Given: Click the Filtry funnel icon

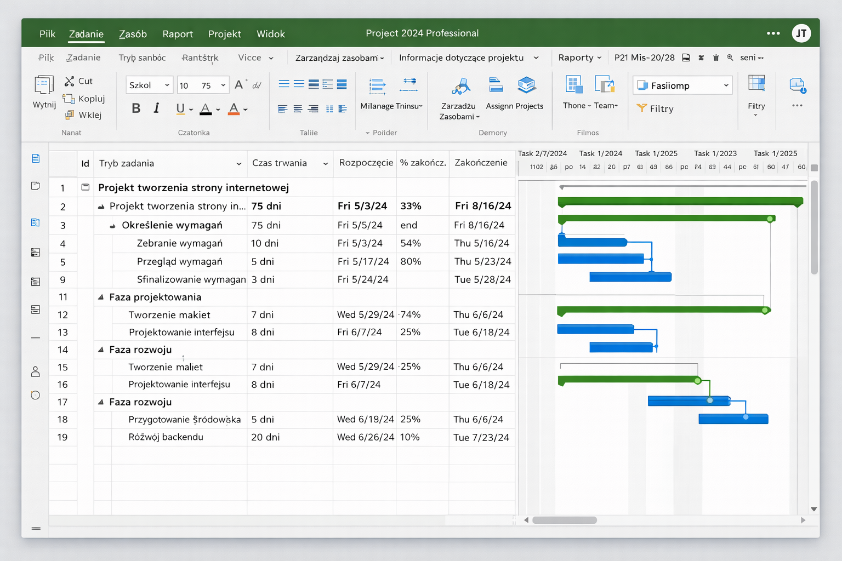Looking at the screenshot, I should pyautogui.click(x=641, y=108).
